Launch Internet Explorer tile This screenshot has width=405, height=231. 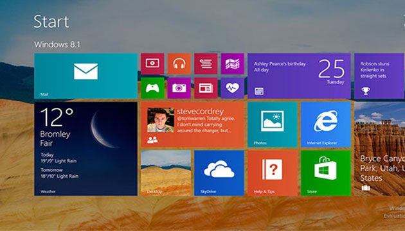tap(326, 124)
